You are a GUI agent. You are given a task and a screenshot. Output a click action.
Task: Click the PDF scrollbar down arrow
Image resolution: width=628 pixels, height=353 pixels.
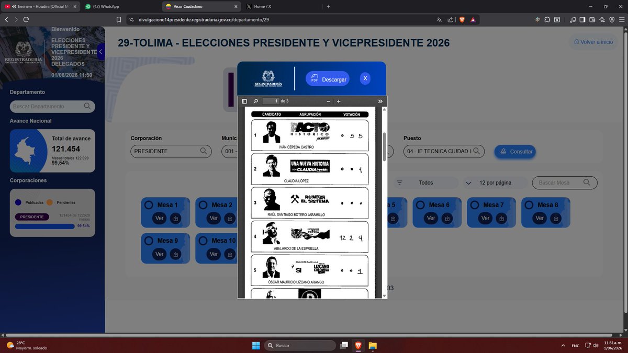pos(385,295)
